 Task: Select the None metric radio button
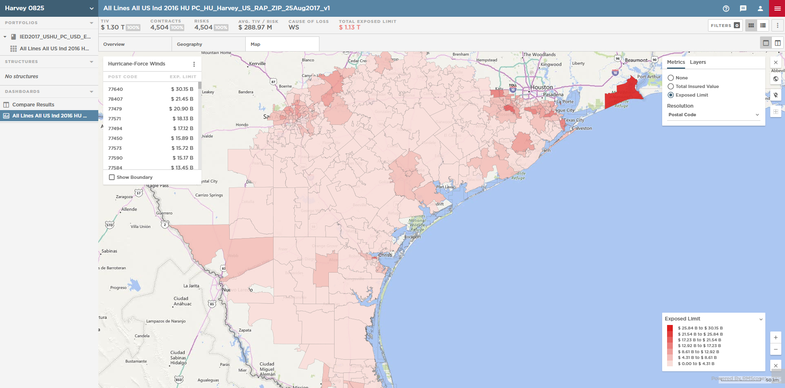671,78
